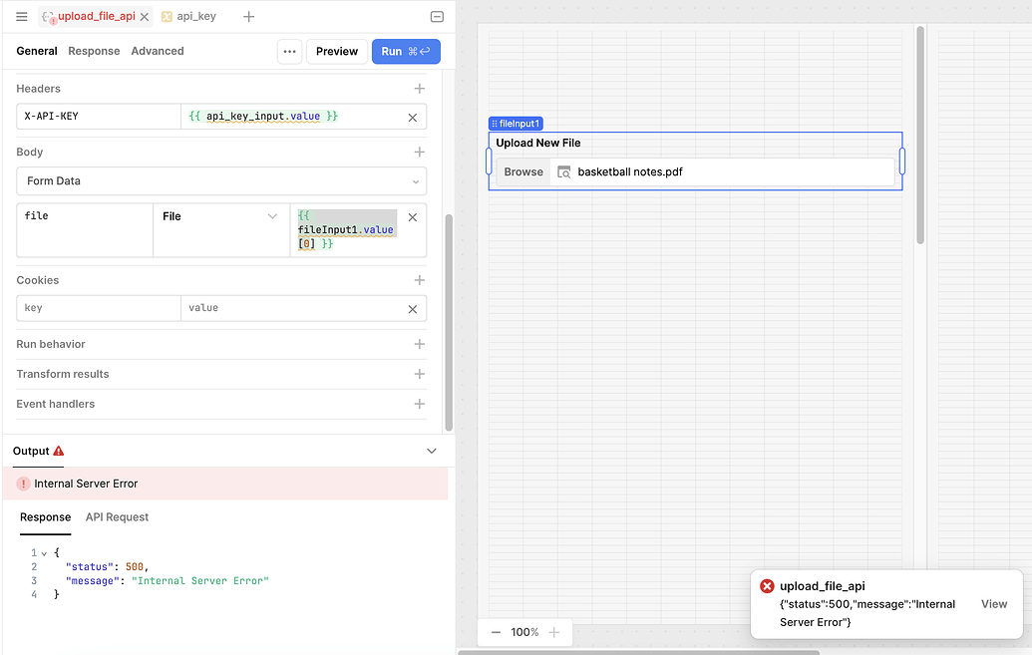Click the Output warning triangle icon
Screen dimensions: 1032x655
coord(59,451)
